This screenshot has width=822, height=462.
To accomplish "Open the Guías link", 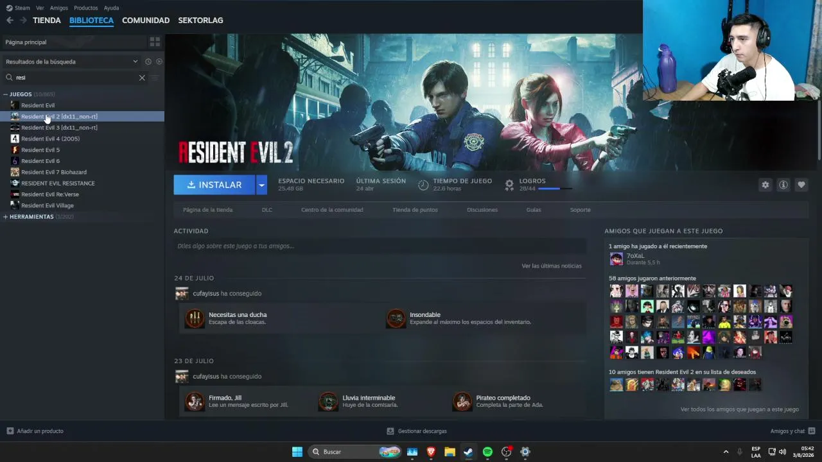I will coord(534,210).
